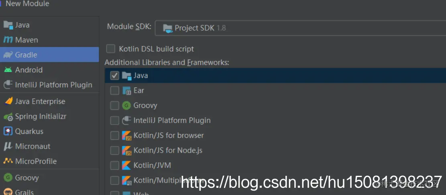Select Micronaut label in sidebar
Screen dimensions: 446x195
coord(33,146)
